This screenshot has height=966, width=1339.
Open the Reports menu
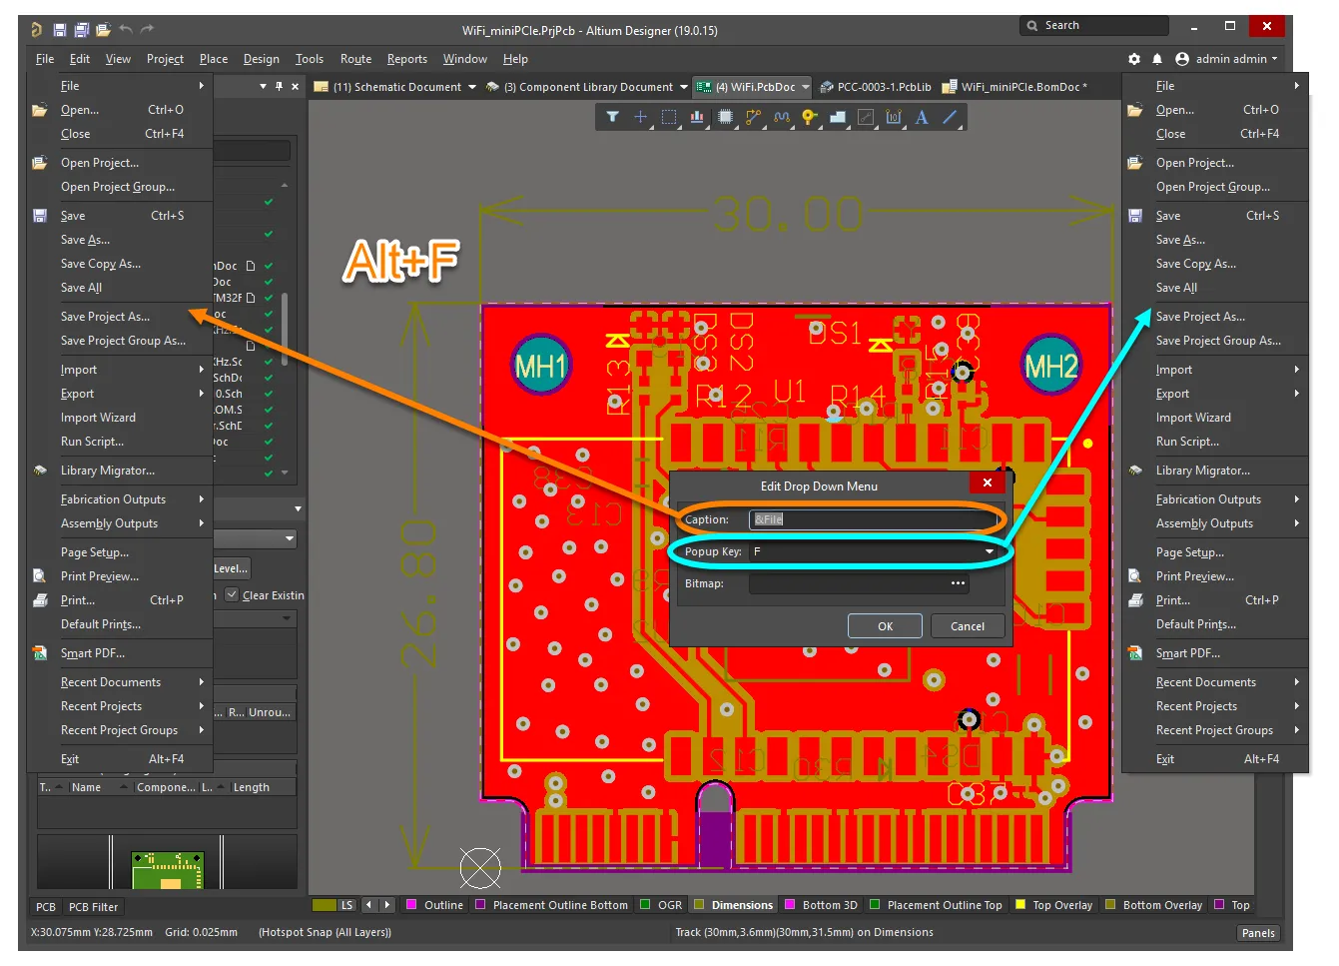pos(407,59)
